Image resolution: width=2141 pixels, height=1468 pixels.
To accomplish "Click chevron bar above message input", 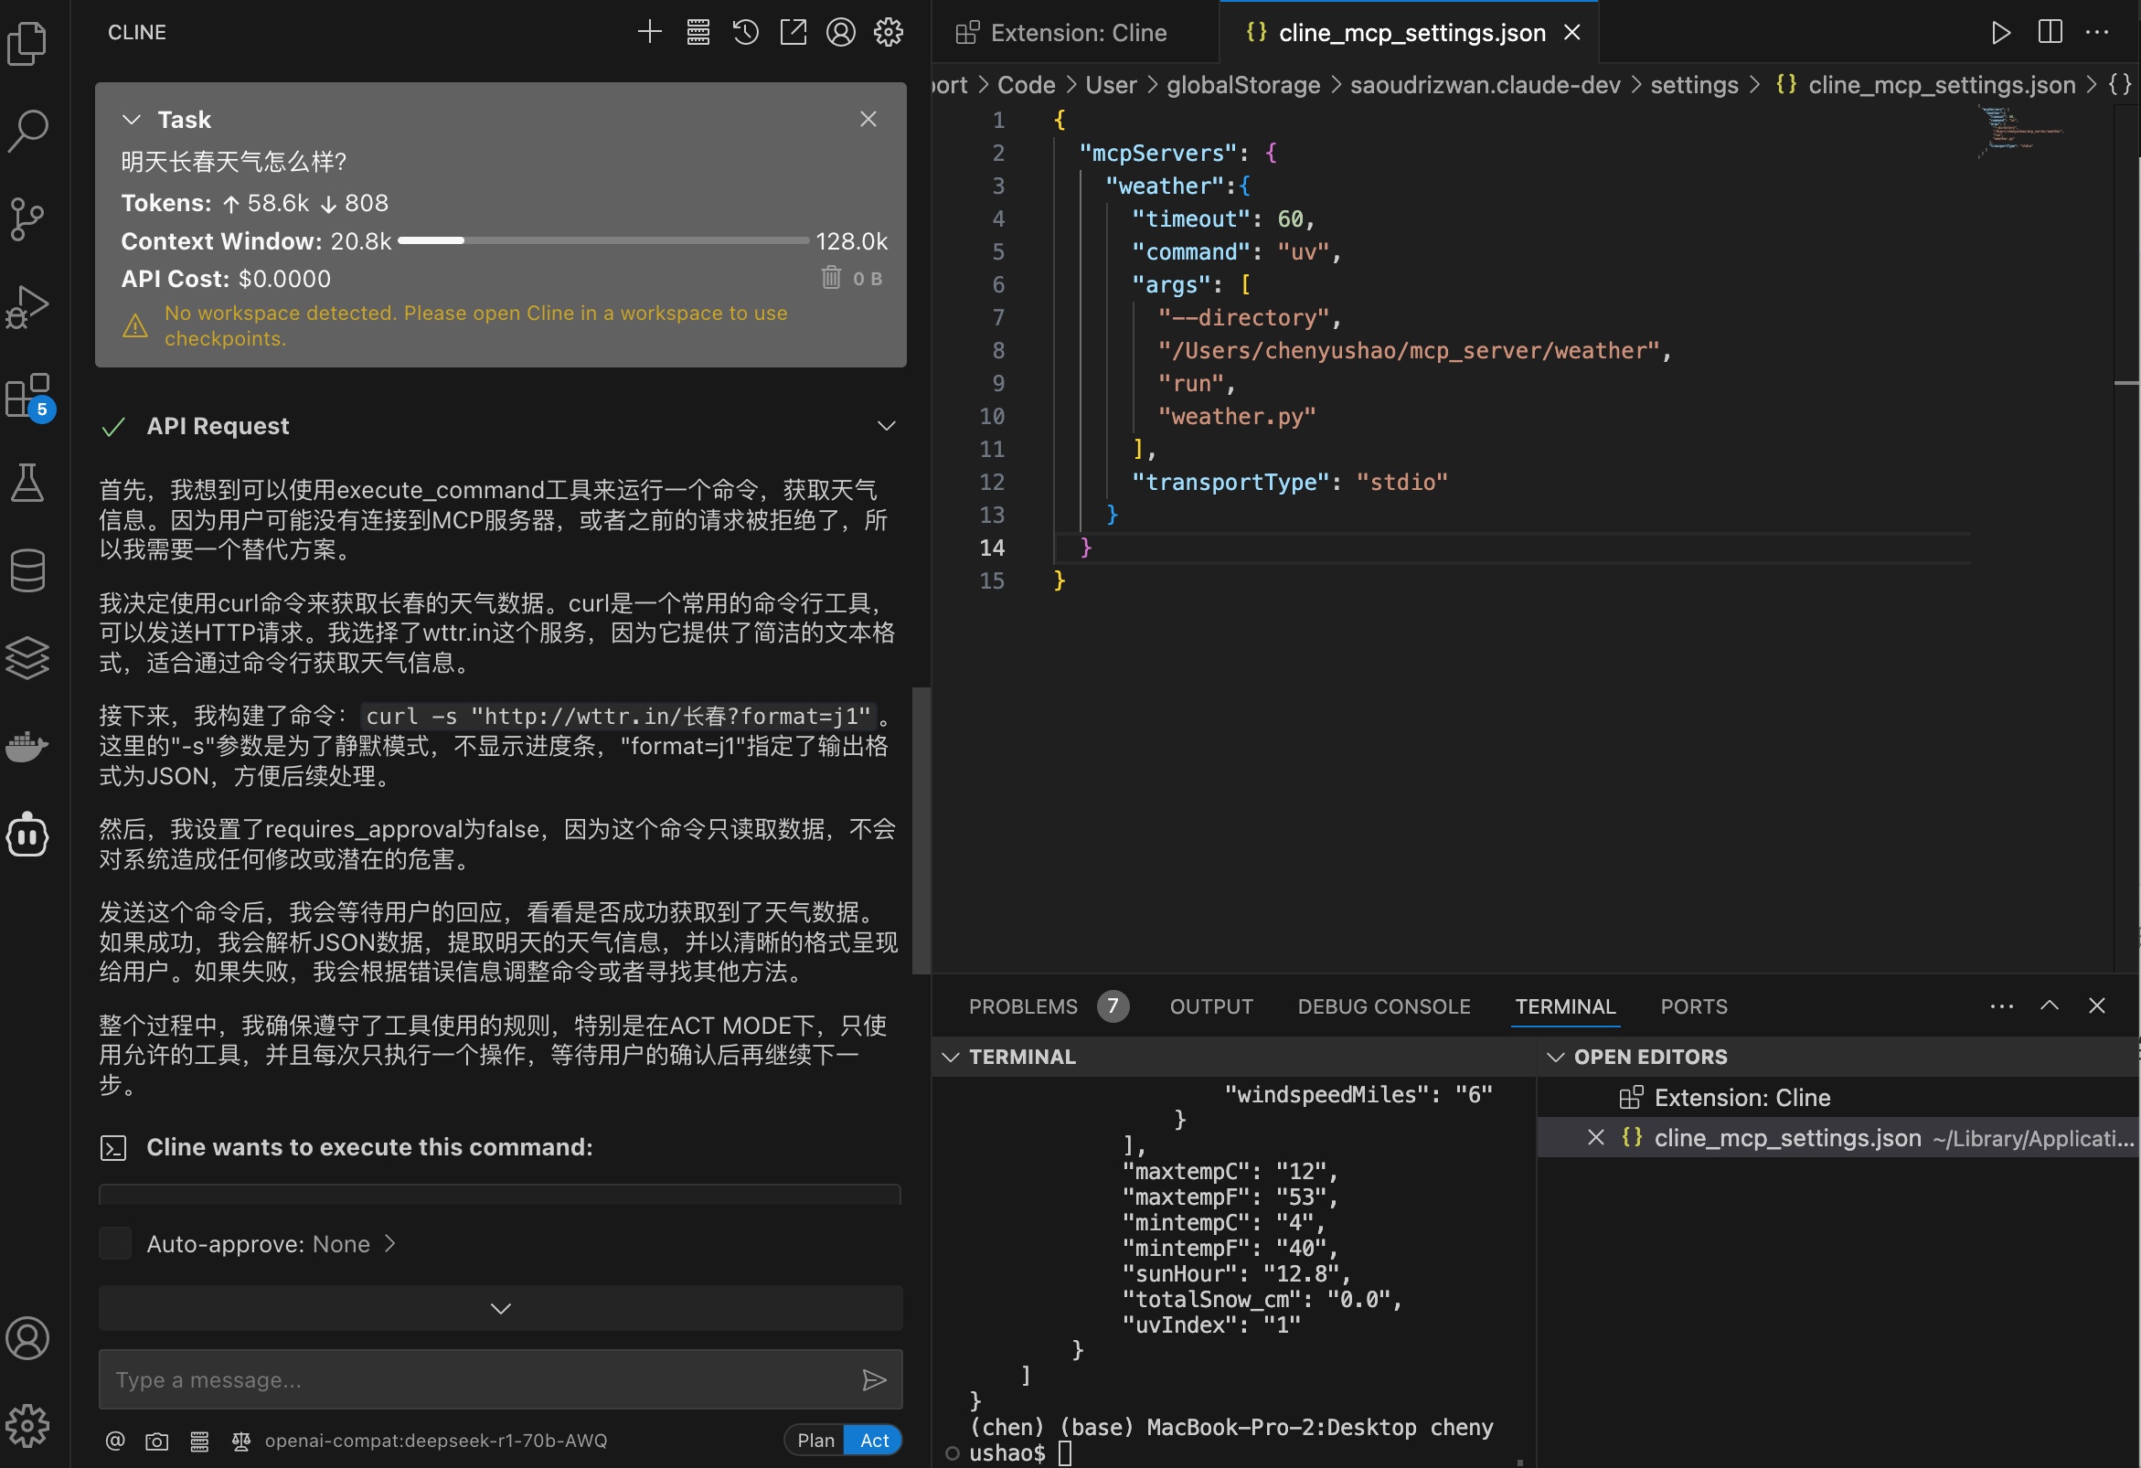I will pyautogui.click(x=500, y=1308).
